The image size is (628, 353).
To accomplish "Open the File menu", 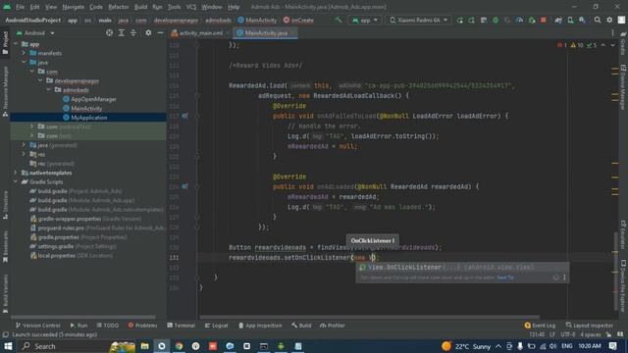I will click(x=20, y=7).
